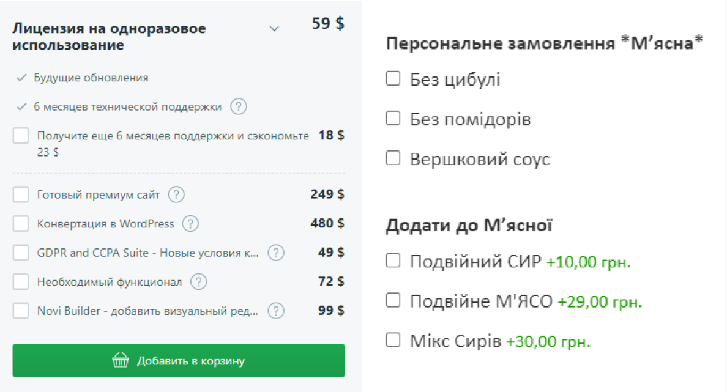Add Подвійний СИР extra checkbox
Viewport: 727px width, 392px height.
(x=393, y=261)
